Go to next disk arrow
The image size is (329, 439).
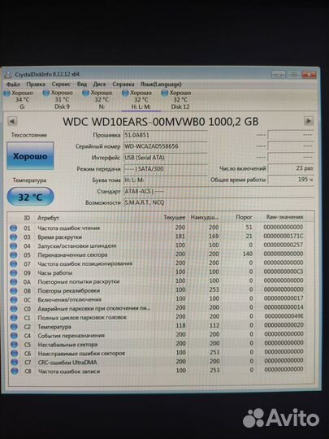[309, 121]
